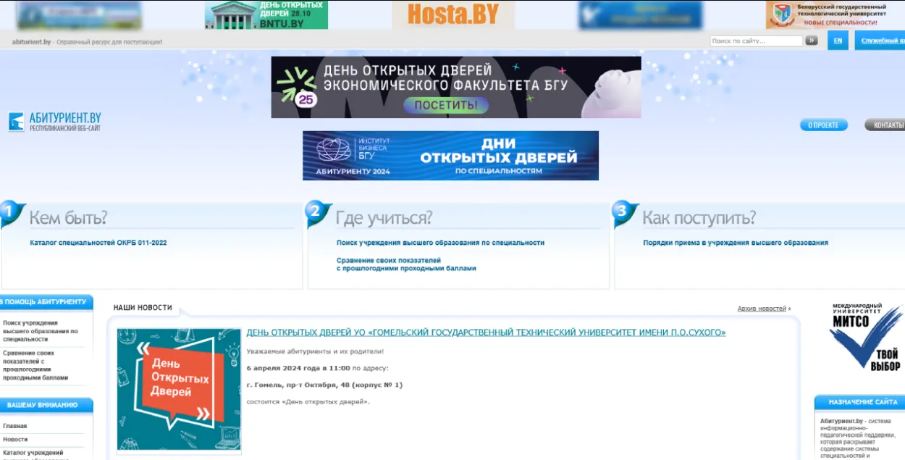This screenshot has height=460, width=905.
Task: Switch site language with EN button
Action: click(x=838, y=41)
